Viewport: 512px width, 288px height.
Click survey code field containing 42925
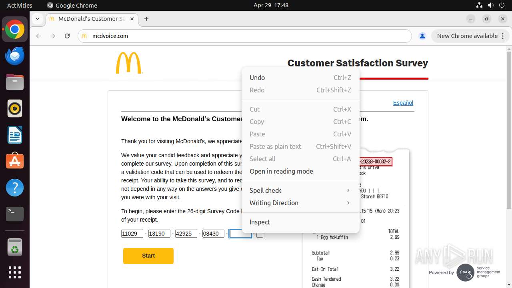[186, 234]
